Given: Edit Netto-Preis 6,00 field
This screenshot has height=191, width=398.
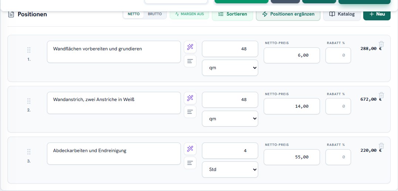Looking at the screenshot, I should click(291, 55).
